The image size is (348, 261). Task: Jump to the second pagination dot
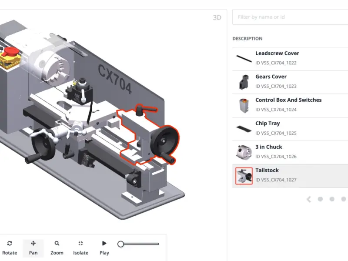[332, 199]
